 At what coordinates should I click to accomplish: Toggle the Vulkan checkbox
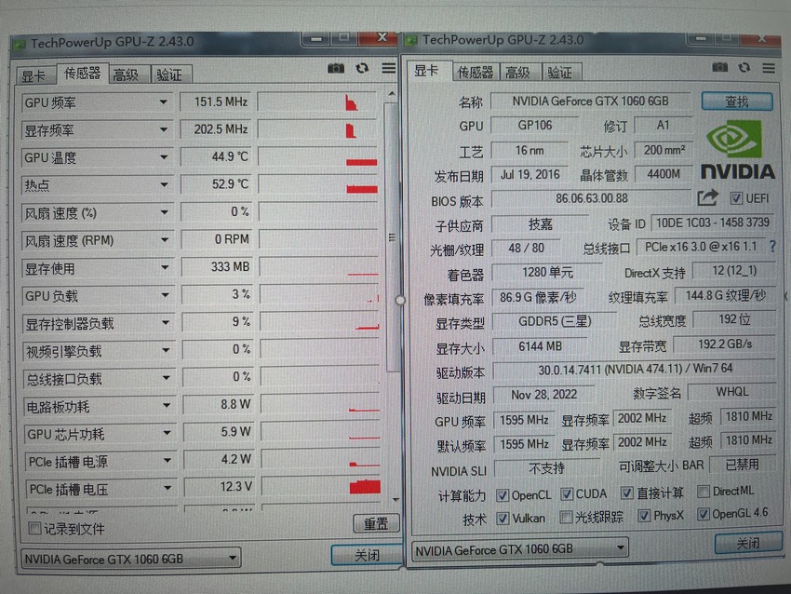coord(503,519)
